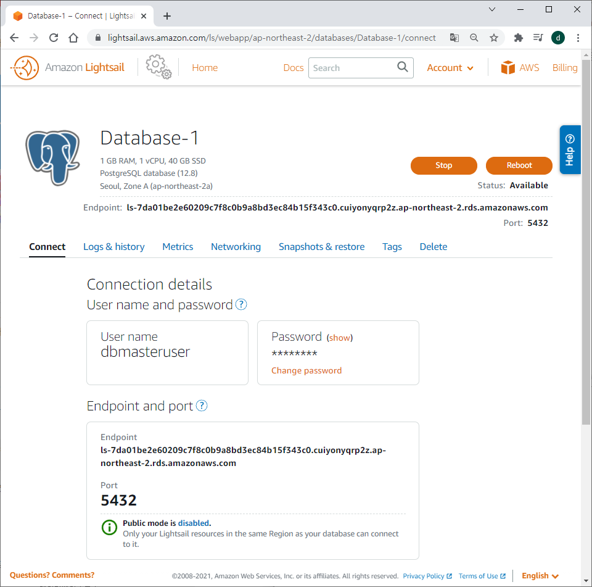This screenshot has height=587, width=592.
Task: Click the Database-1 browser tab title
Action: tap(81, 16)
